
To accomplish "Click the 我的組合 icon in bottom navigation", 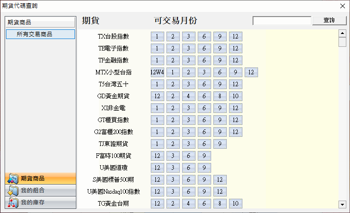I will (13, 191).
